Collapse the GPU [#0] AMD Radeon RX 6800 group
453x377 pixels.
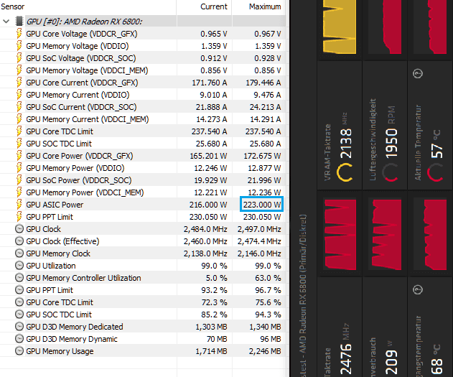(6, 22)
